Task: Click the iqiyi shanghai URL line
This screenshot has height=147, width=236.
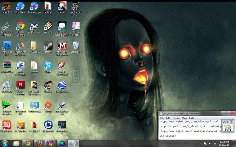Action: tap(191, 131)
